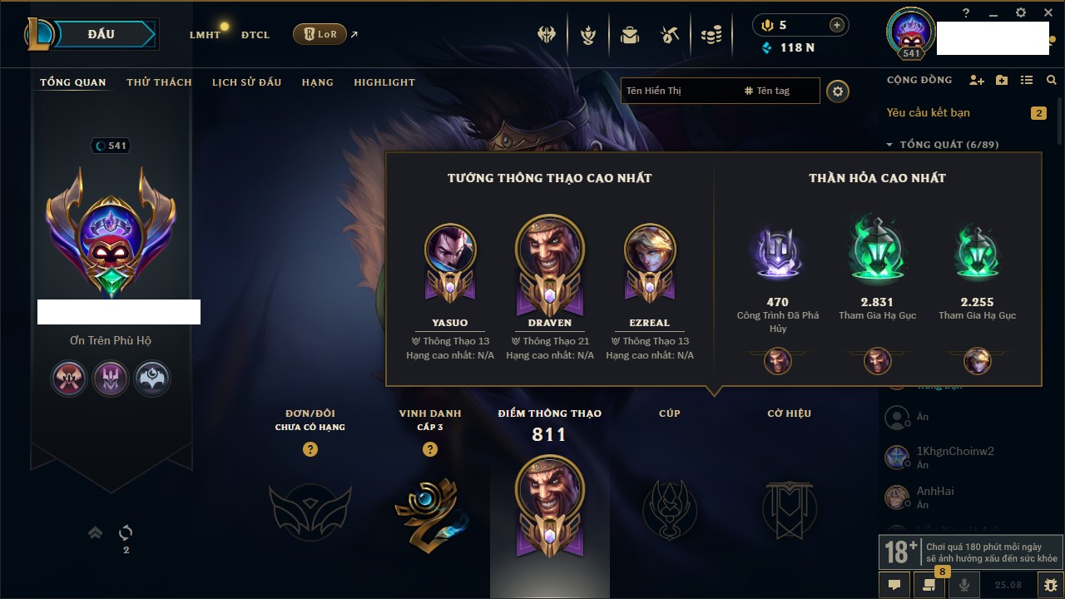Viewport: 1065px width, 599px height.
Task: Open the friend list search icon
Action: 1052,81
